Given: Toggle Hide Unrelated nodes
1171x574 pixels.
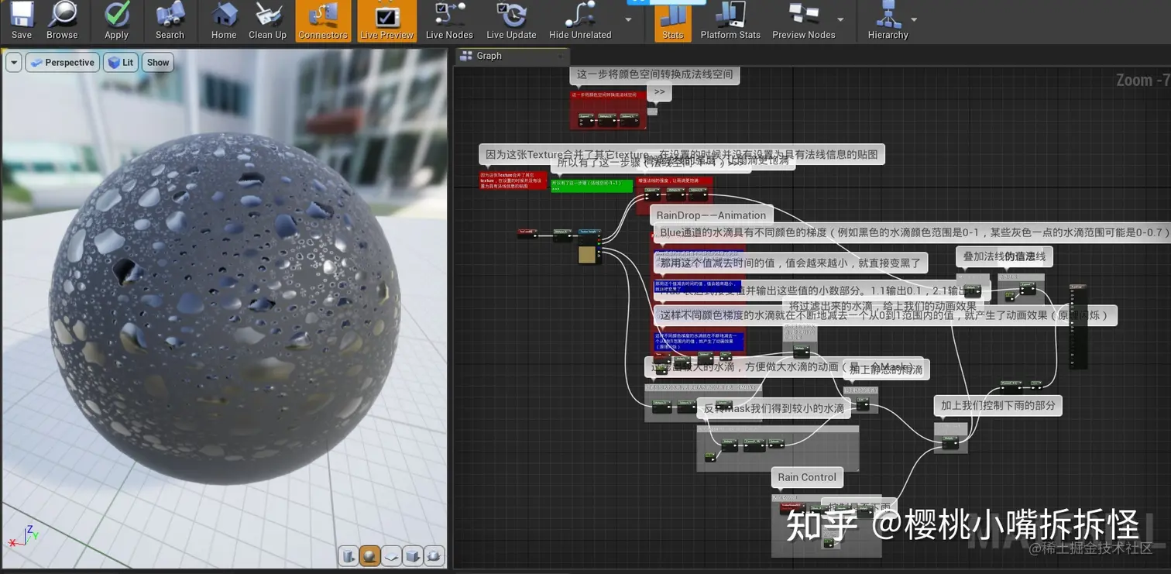Looking at the screenshot, I should 580,21.
